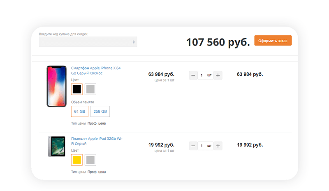Image resolution: width=329 pixels, height=191 pixels.
Task: Choose 64 GB memory option
Action: click(x=80, y=111)
